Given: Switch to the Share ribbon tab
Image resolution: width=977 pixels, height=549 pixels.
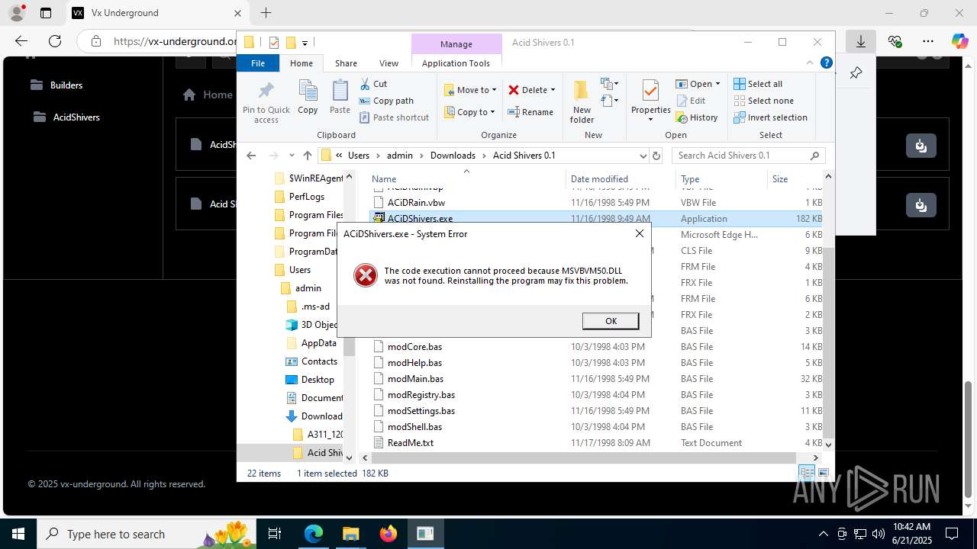Looking at the screenshot, I should coord(346,63).
